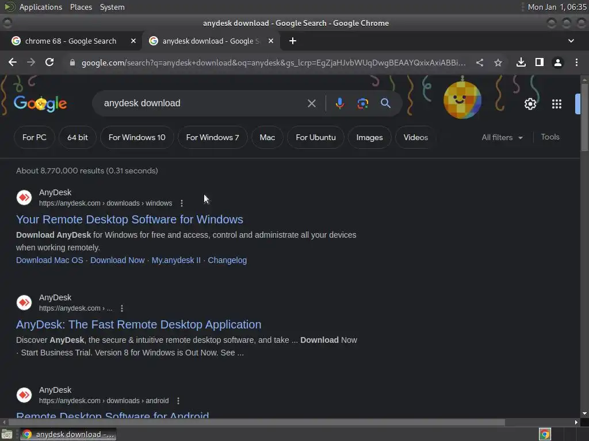
Task: Switch to Videos results
Action: click(415, 138)
